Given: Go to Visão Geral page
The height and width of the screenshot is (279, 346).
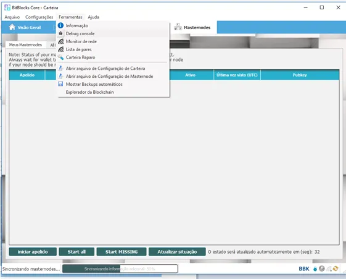Looking at the screenshot, I should tap(25, 27).
